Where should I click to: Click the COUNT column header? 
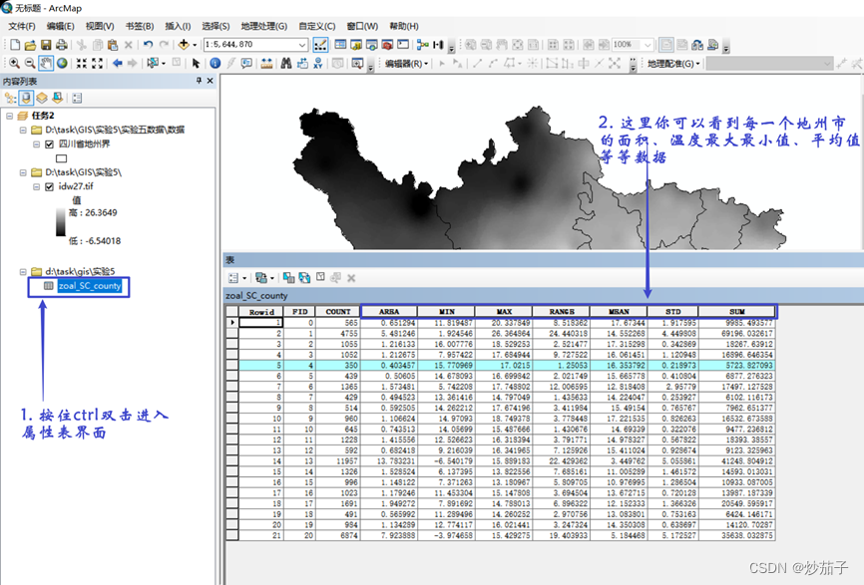[338, 311]
